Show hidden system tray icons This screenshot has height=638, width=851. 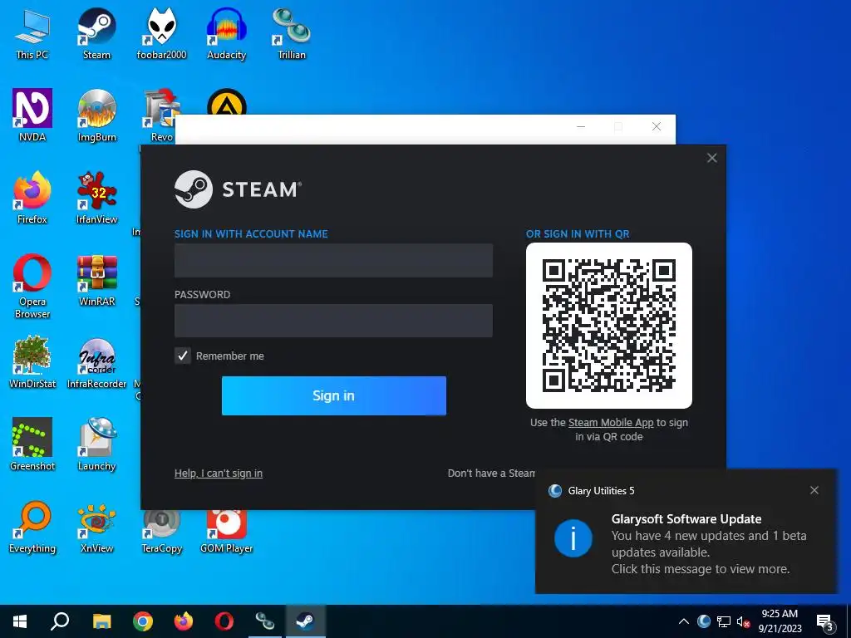(x=684, y=621)
